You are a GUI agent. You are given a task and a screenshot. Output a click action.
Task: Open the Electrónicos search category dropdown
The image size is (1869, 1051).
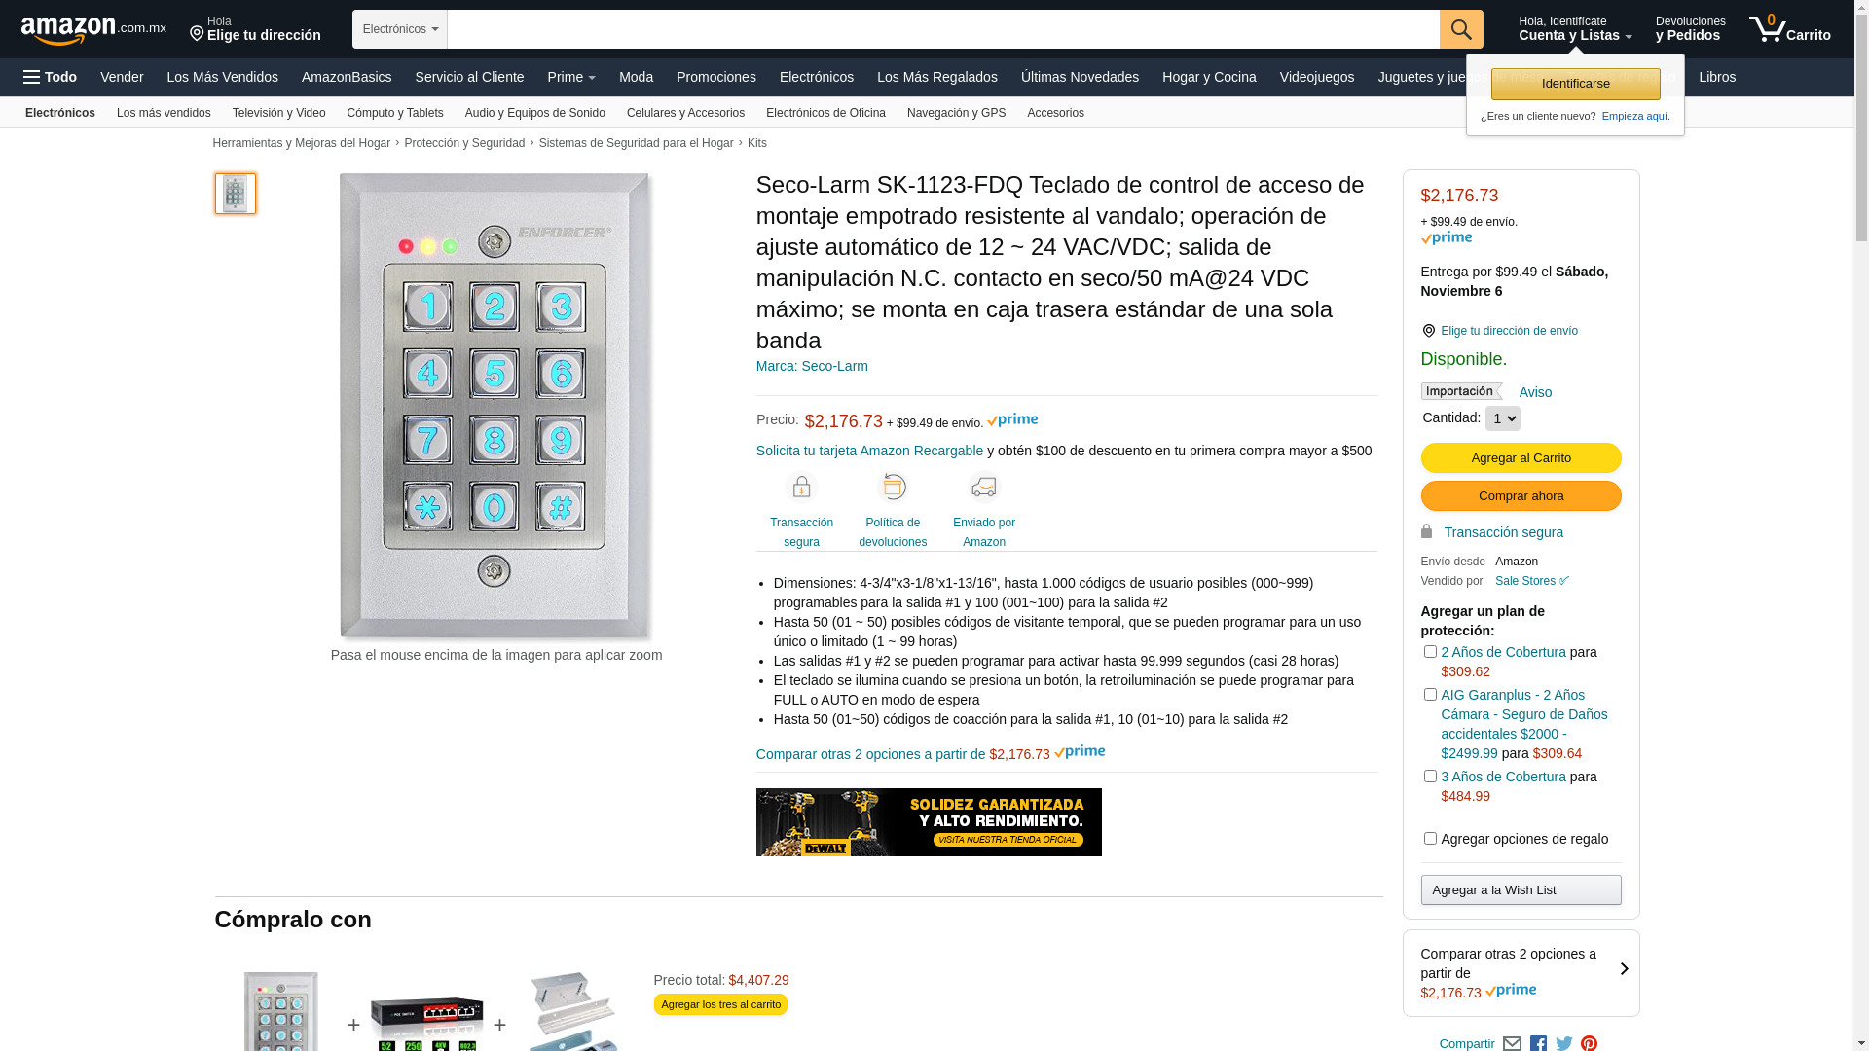coord(400,29)
